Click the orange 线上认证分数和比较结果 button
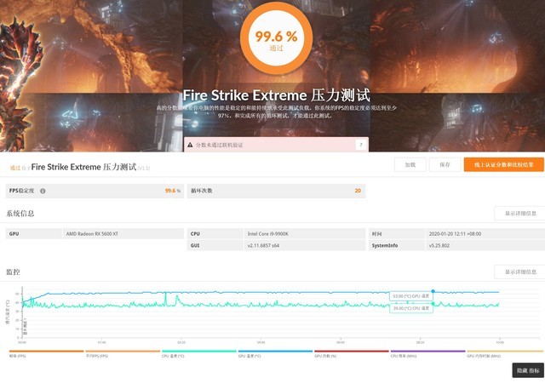Screen dimensions: 545x389 click(x=503, y=164)
